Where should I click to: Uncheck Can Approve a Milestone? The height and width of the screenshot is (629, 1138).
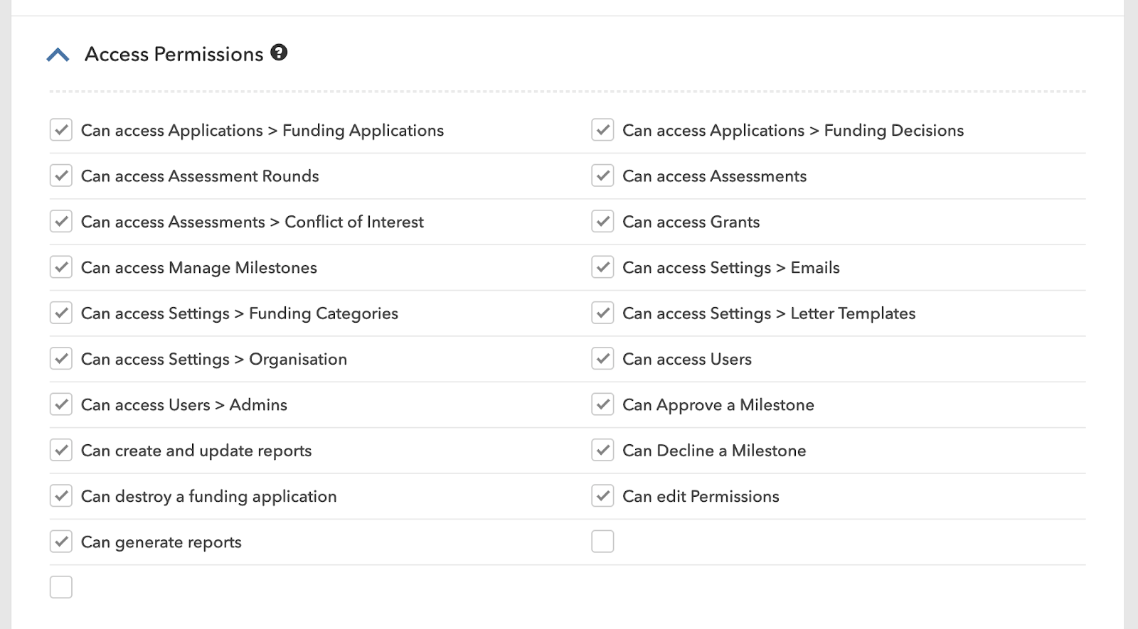(x=602, y=404)
